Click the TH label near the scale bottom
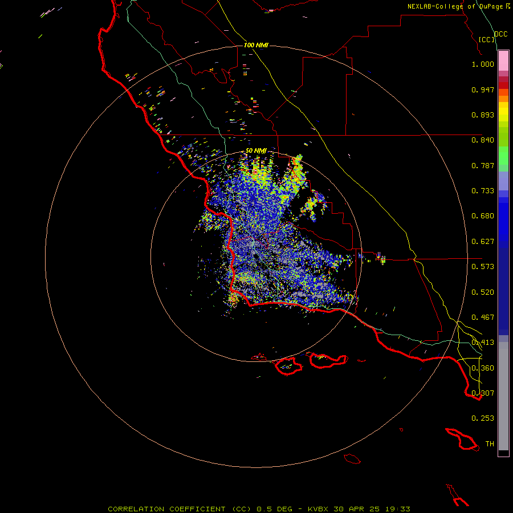Viewport: 513px width, 513px height. tap(490, 444)
